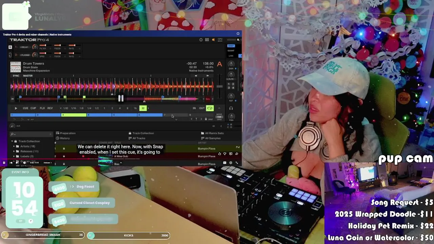Show smaller loop sizes arrow

[61, 108]
